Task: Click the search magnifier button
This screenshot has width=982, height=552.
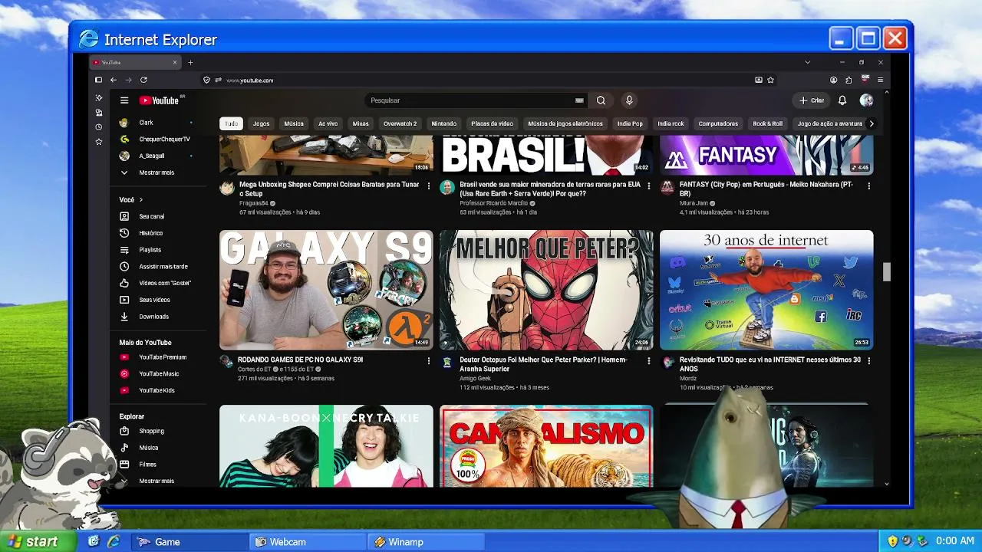Action: coord(601,100)
